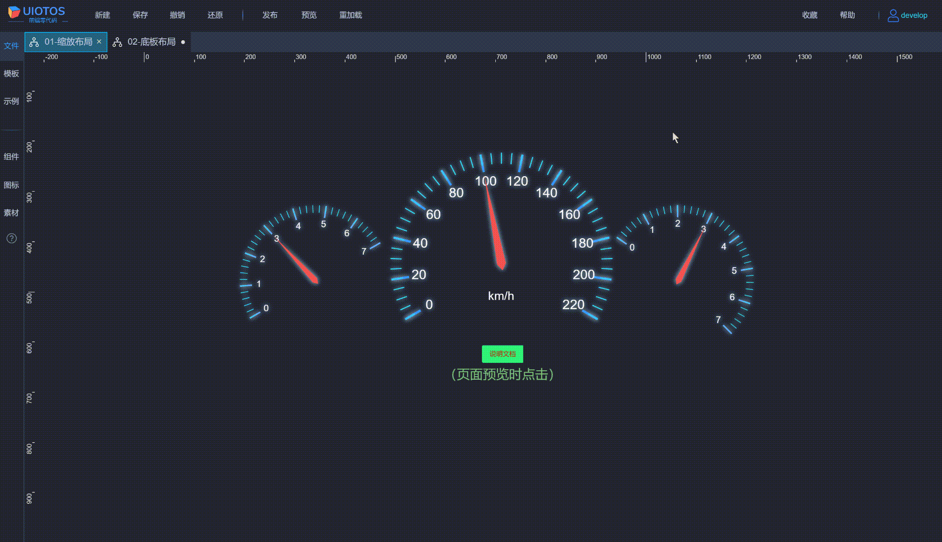Viewport: 942px width, 542px height.
Task: Open the help question mark icon in sidebar
Action: 11,239
